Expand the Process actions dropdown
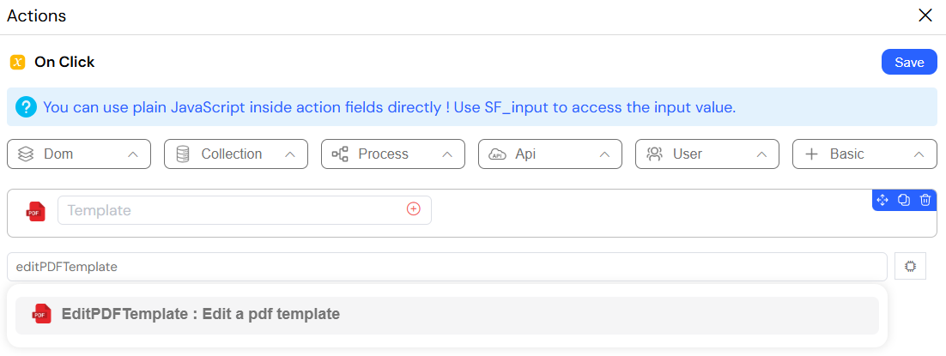The height and width of the screenshot is (356, 946). (393, 154)
